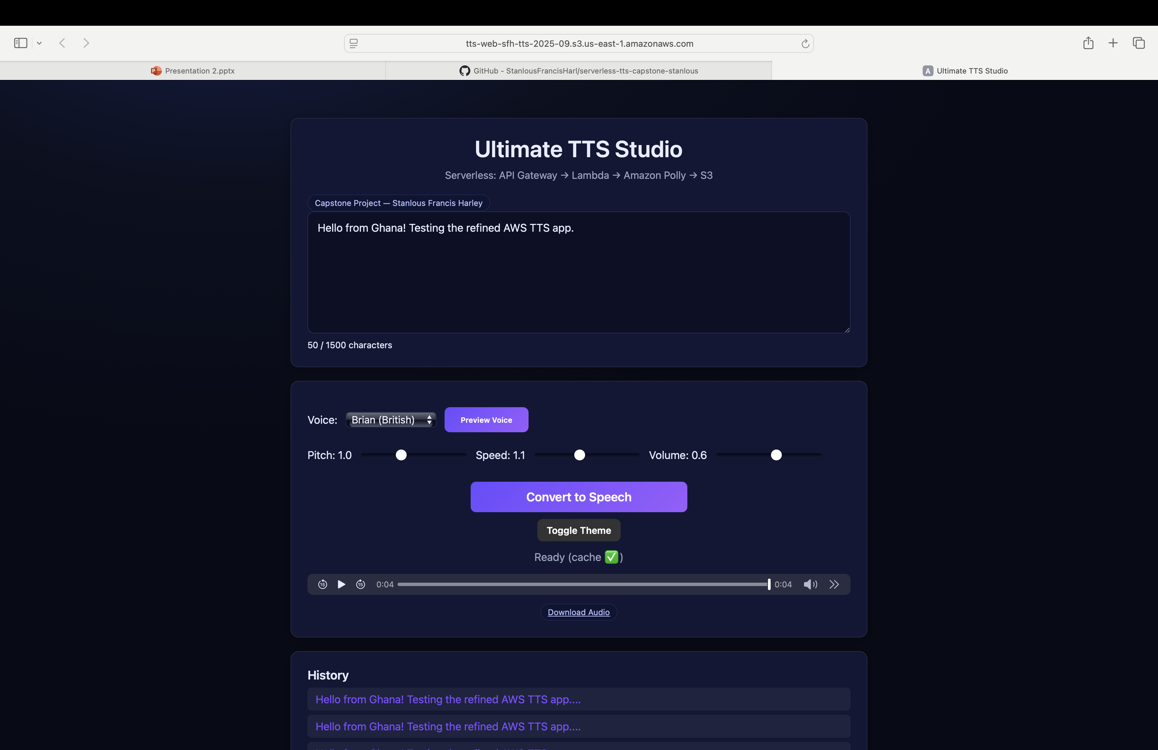The height and width of the screenshot is (750, 1158).
Task: Open the page reader icon in address bar
Action: coord(354,43)
